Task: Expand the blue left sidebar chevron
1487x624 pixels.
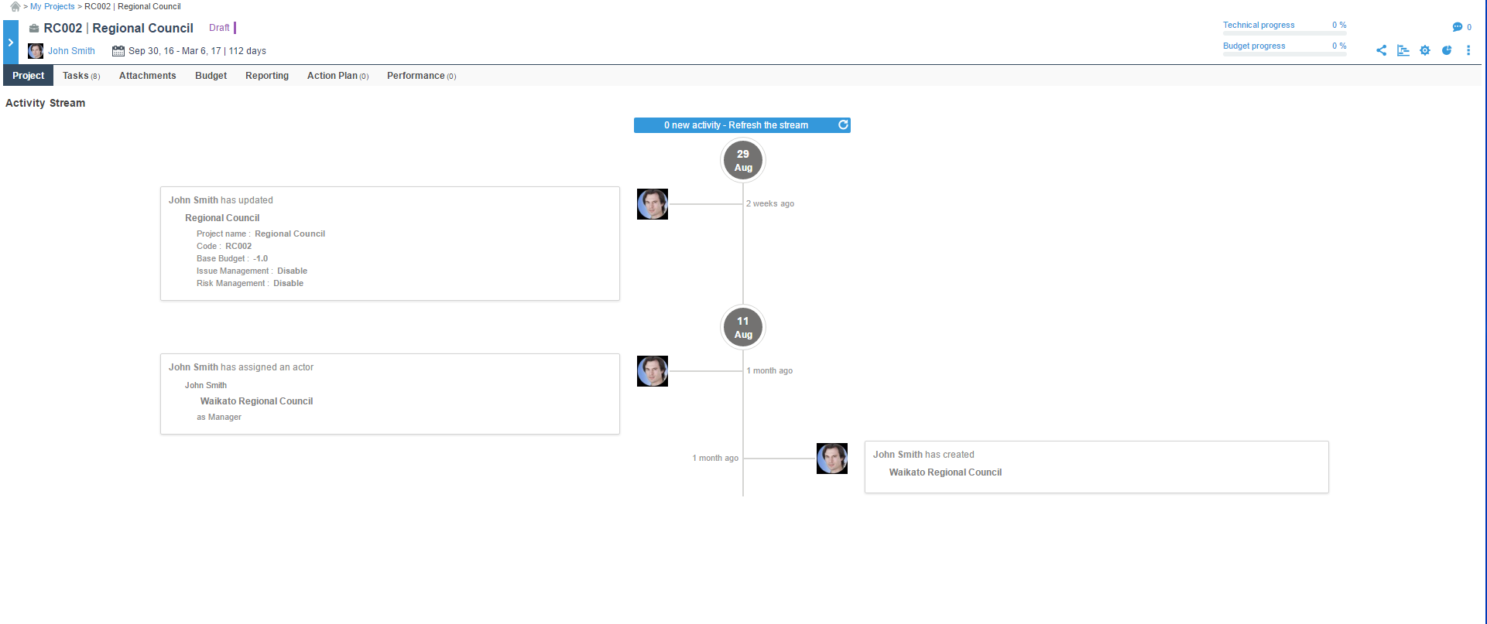Action: [10, 43]
